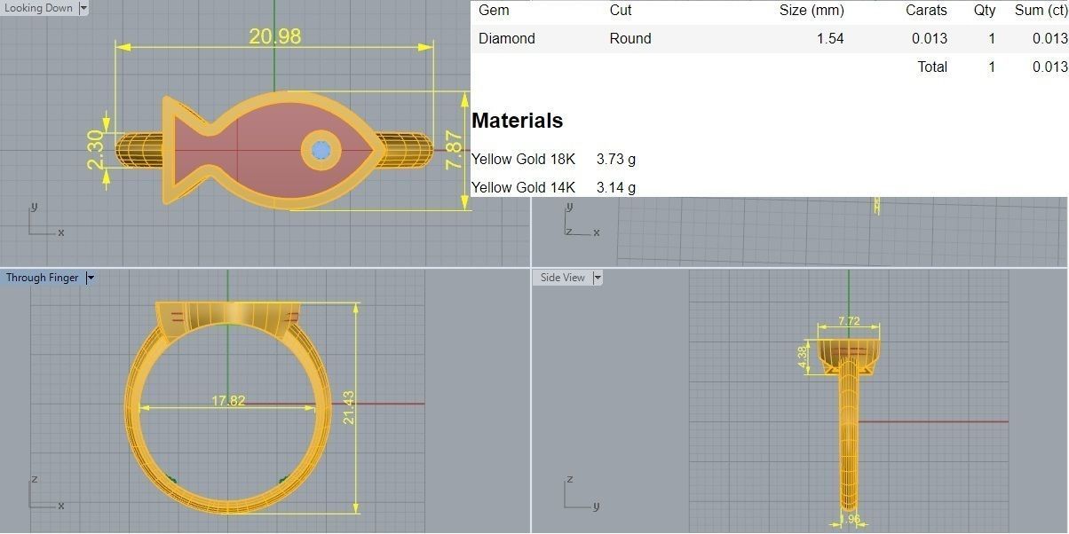Click the 3.14 g weight value
Screen dimensions: 1069x534
[x=616, y=187]
